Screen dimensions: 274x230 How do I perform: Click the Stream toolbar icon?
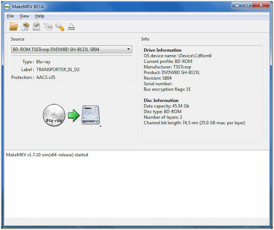(x=48, y=27)
